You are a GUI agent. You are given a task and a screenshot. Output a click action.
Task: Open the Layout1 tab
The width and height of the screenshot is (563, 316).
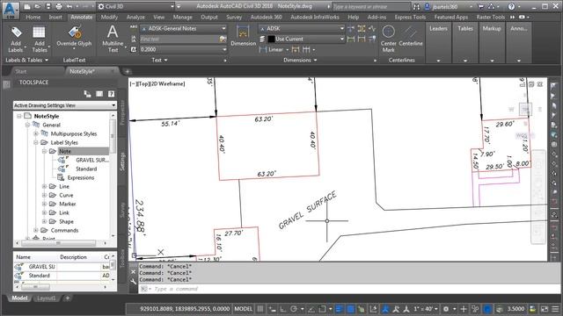pos(47,298)
